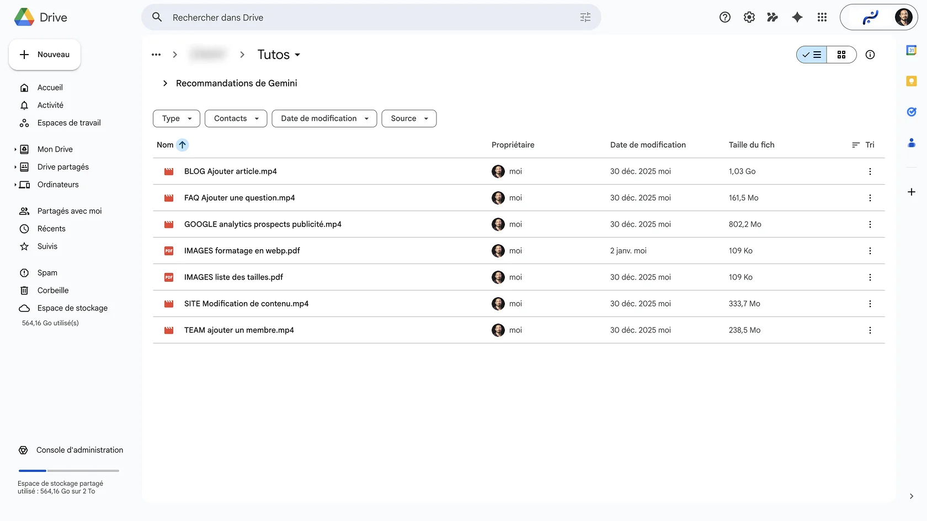Screen dimensions: 927x521
Task: Click the Date de modification column header
Action: click(x=648, y=145)
